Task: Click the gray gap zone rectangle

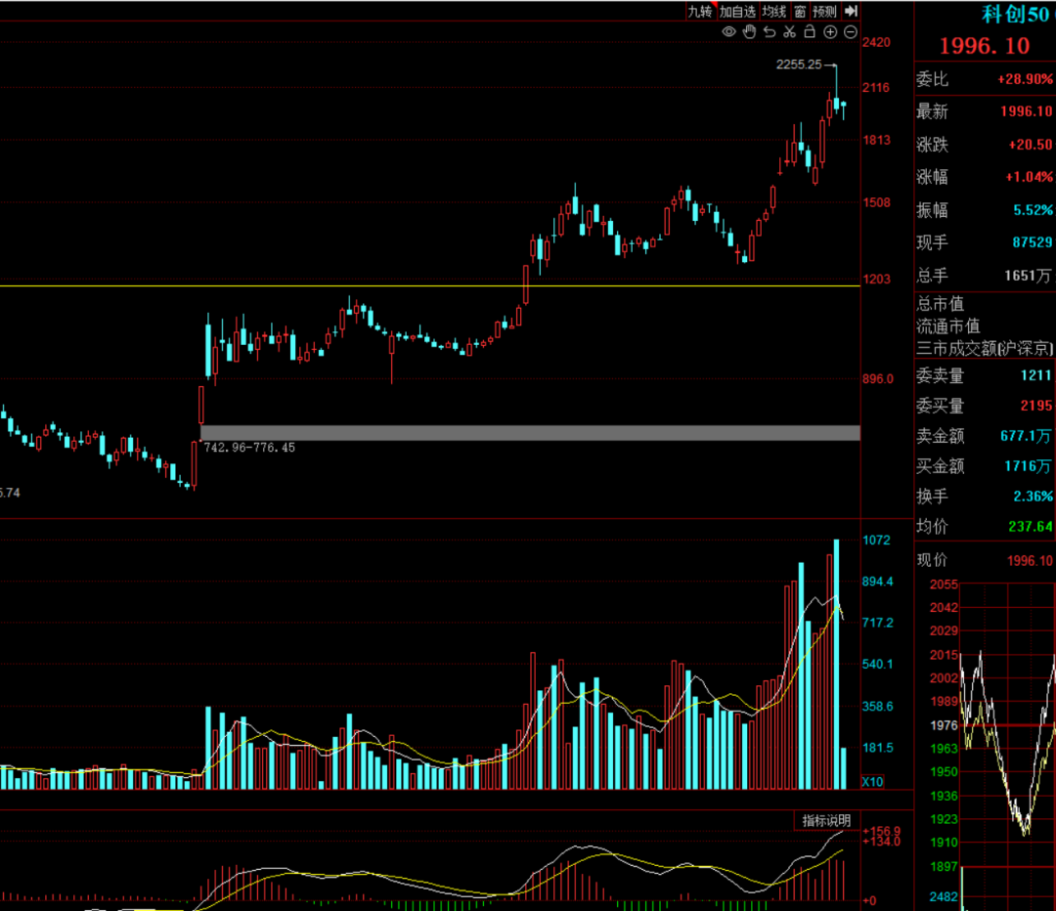Action: point(530,432)
